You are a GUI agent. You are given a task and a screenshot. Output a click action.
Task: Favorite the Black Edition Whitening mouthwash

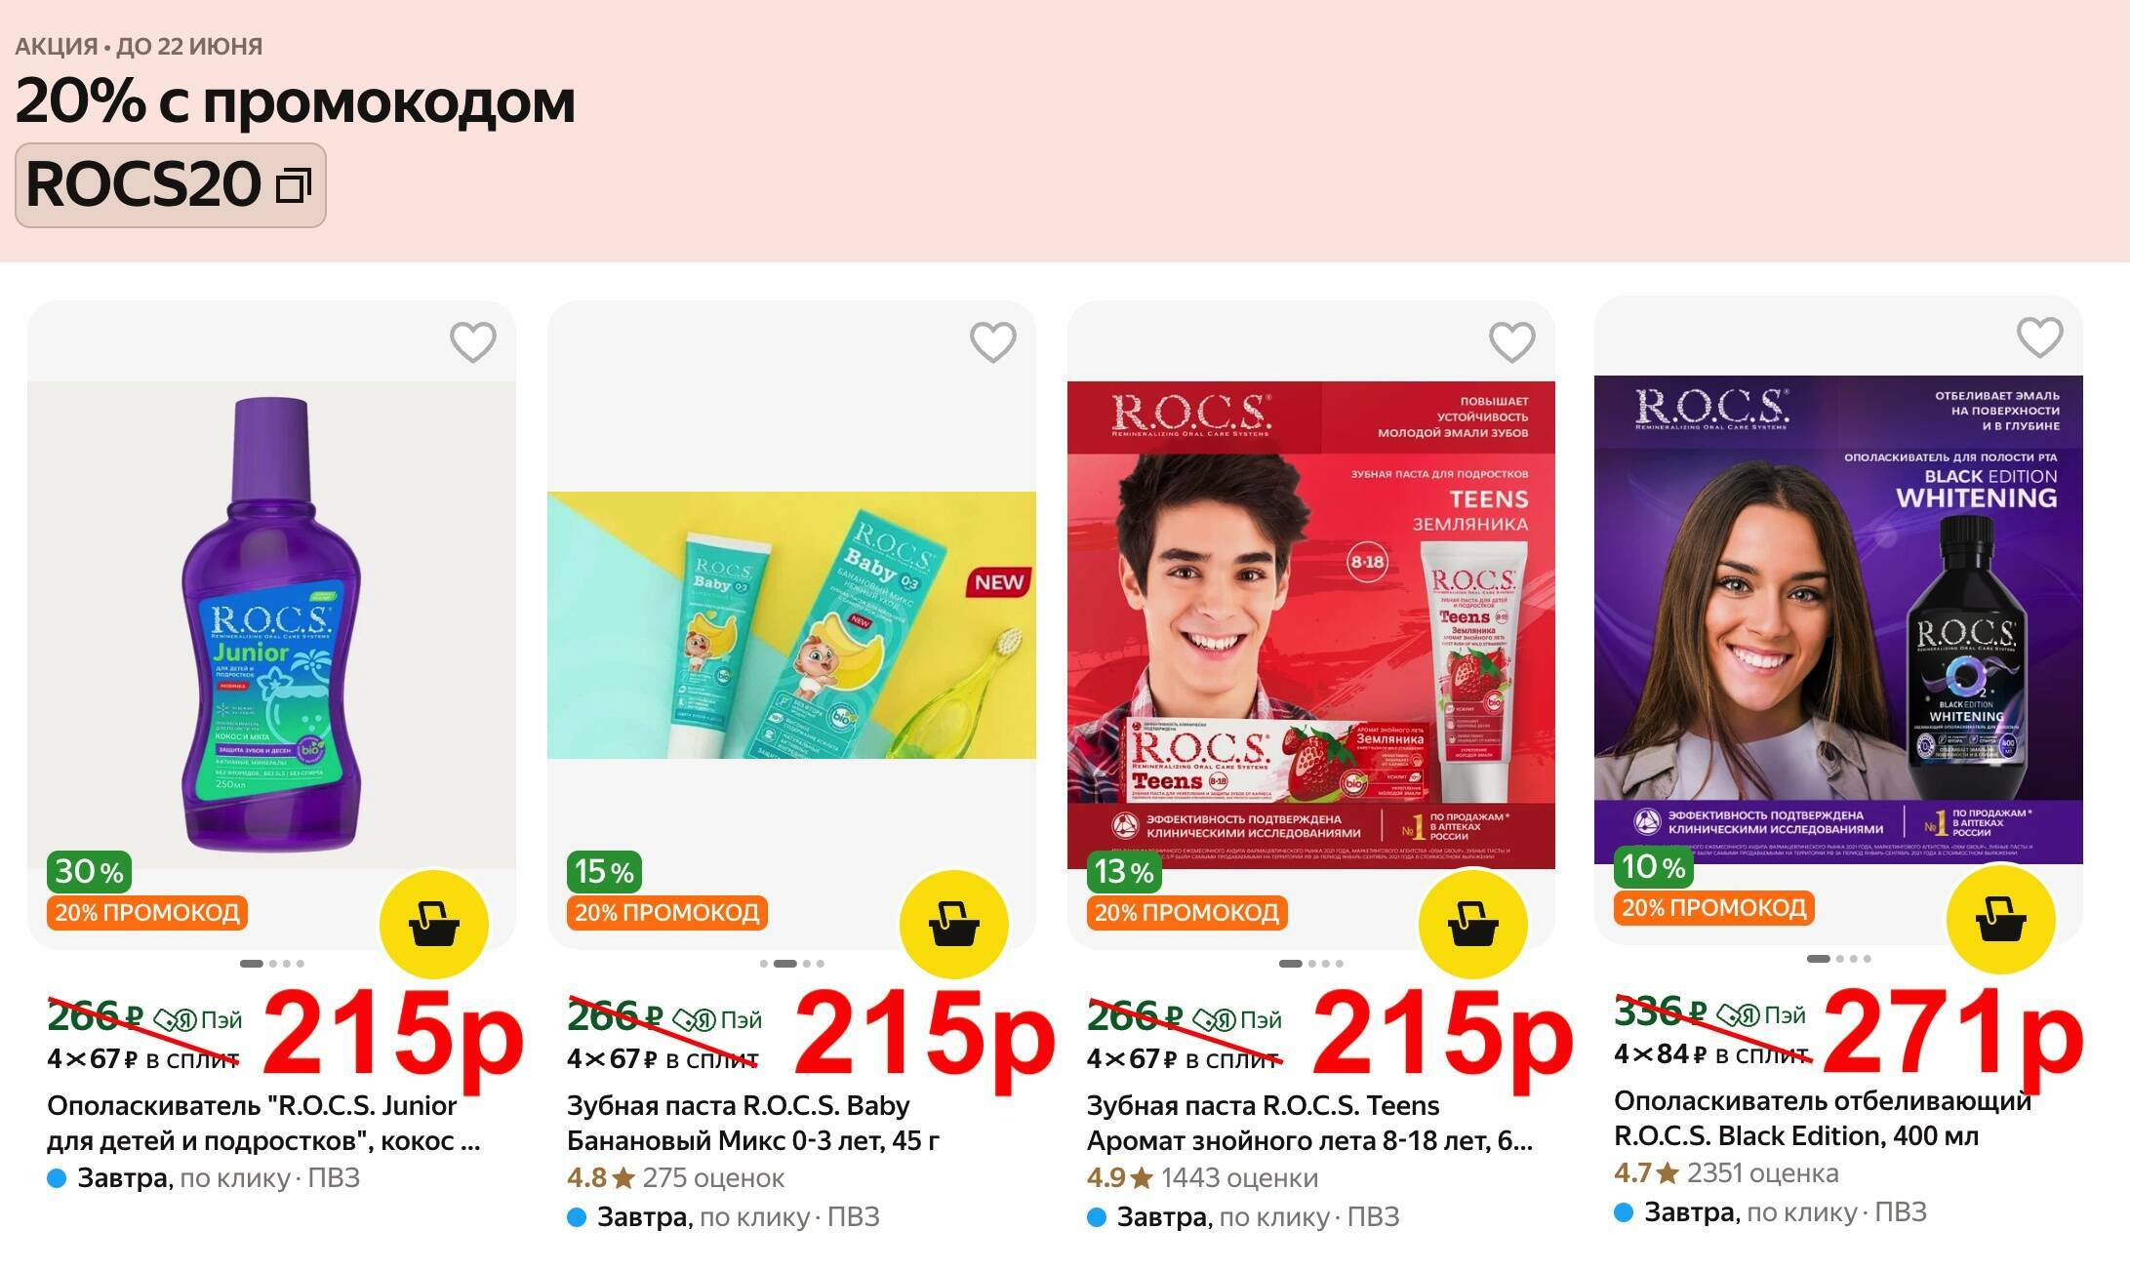(x=2040, y=337)
